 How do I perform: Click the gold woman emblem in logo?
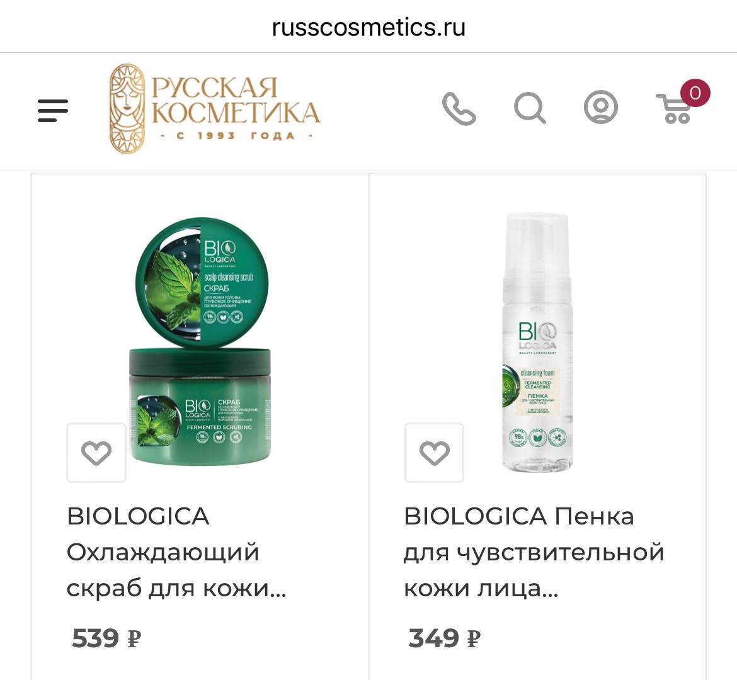[127, 108]
